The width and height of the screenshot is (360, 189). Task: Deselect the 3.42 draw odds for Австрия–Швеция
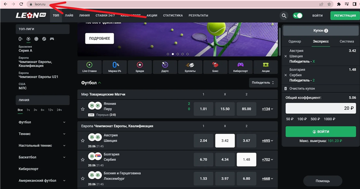(225, 141)
